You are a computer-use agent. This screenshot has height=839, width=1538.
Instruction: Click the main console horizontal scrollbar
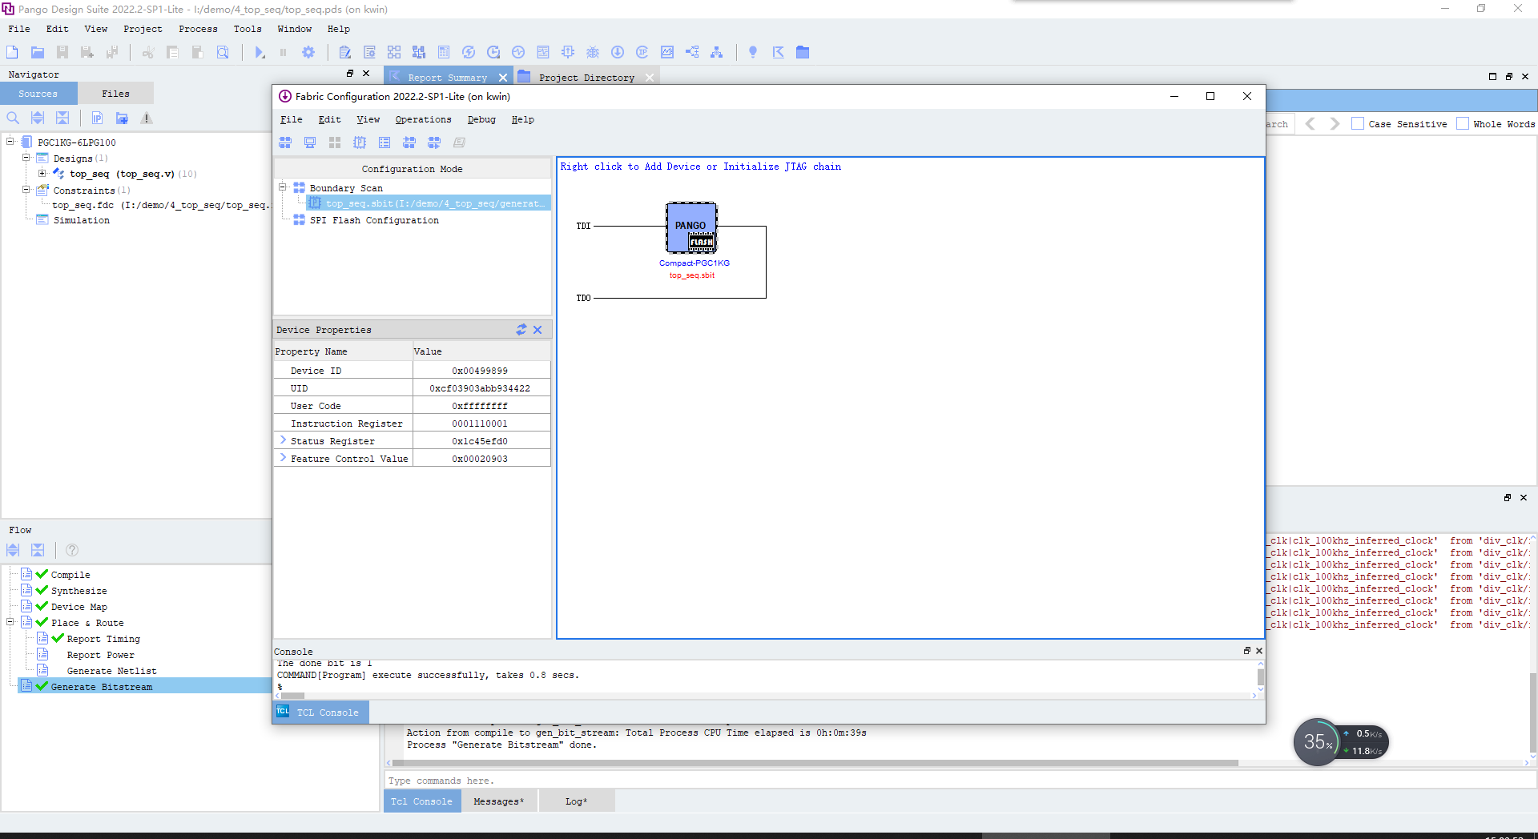(815, 763)
